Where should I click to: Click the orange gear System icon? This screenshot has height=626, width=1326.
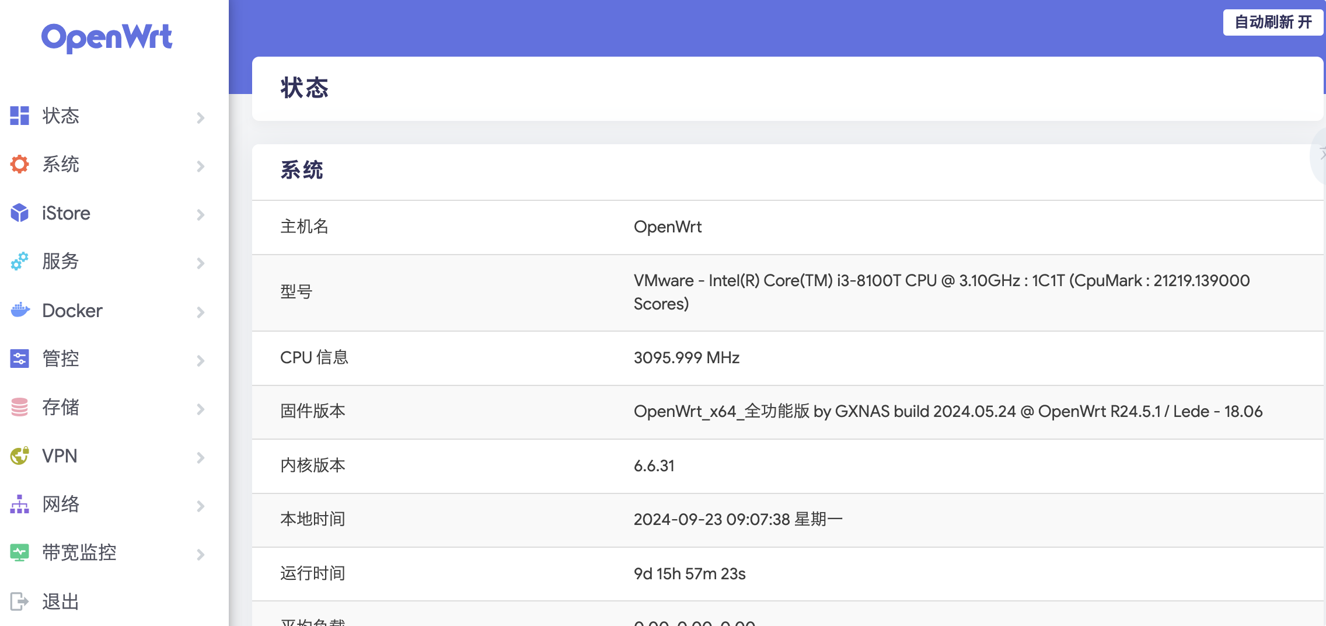[x=19, y=164]
